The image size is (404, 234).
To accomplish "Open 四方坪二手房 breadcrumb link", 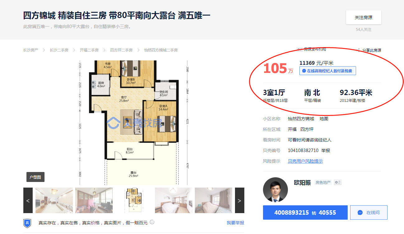I will (x=121, y=50).
